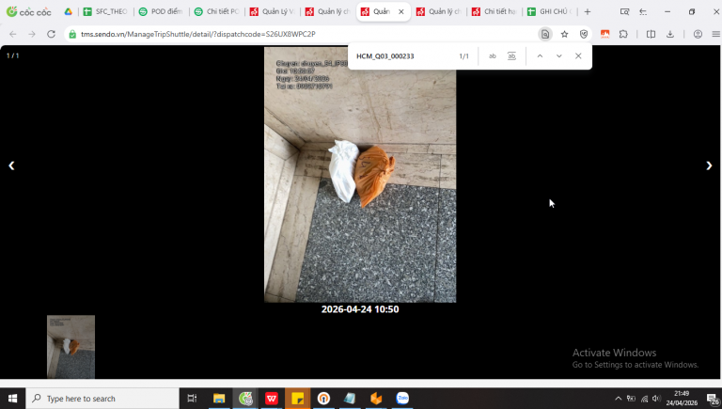Close the active Quản tab

point(401,12)
